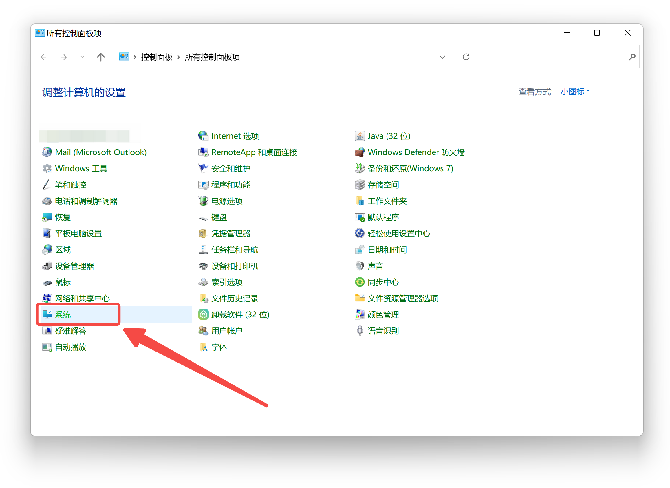The height and width of the screenshot is (488, 670).
Task: Click the 设备管理器 icon
Action: pos(47,266)
